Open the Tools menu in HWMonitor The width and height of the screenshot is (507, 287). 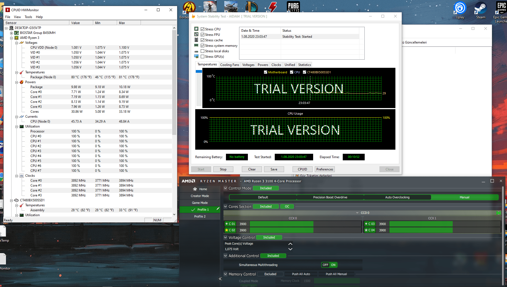pyautogui.click(x=28, y=17)
